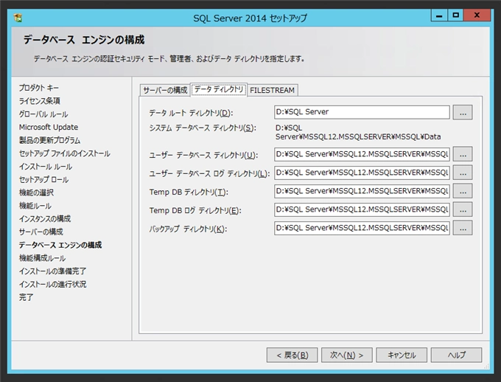Click the Temp DB ディレクトリ(T) label
Viewport: 501px width, 382px height.
pos(189,192)
